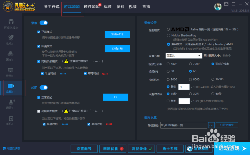
Task: Open the 可视化报点 sidebar icon
Action: click(x=11, y=22)
